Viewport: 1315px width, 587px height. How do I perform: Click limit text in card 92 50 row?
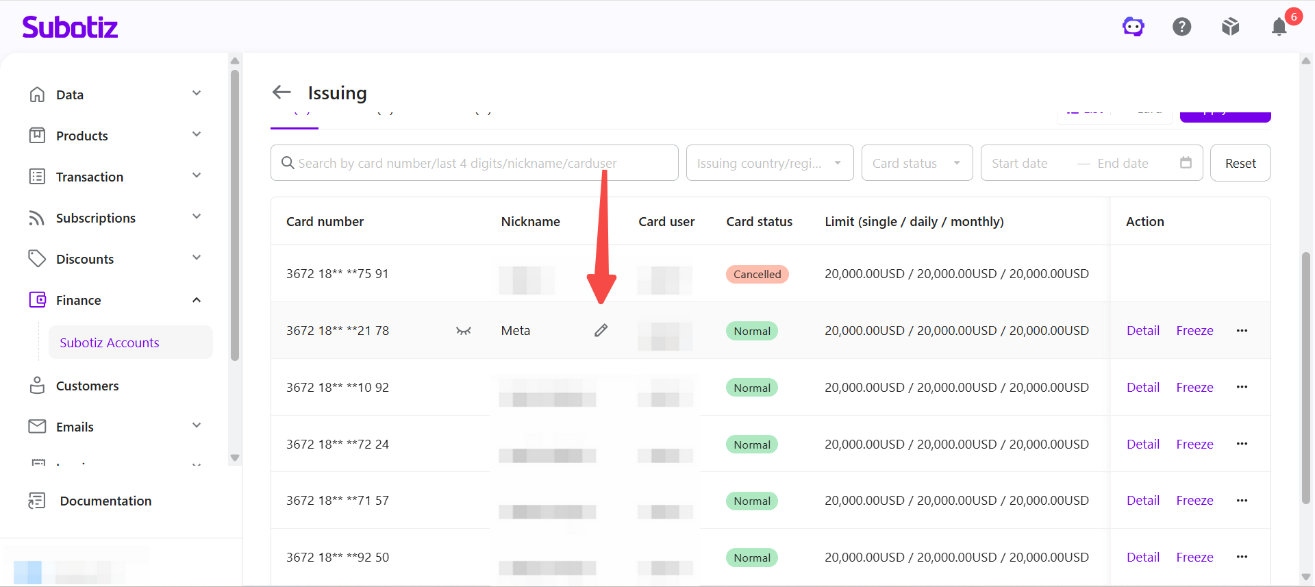tap(957, 557)
